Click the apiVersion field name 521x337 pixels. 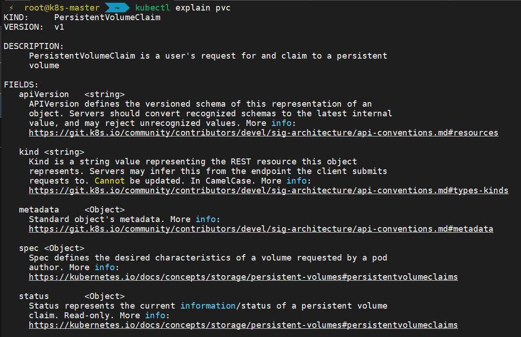[x=44, y=94]
